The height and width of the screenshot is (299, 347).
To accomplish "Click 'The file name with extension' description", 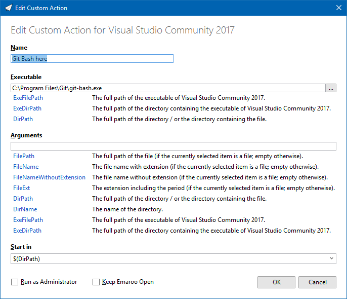I will pyautogui.click(x=205, y=167).
